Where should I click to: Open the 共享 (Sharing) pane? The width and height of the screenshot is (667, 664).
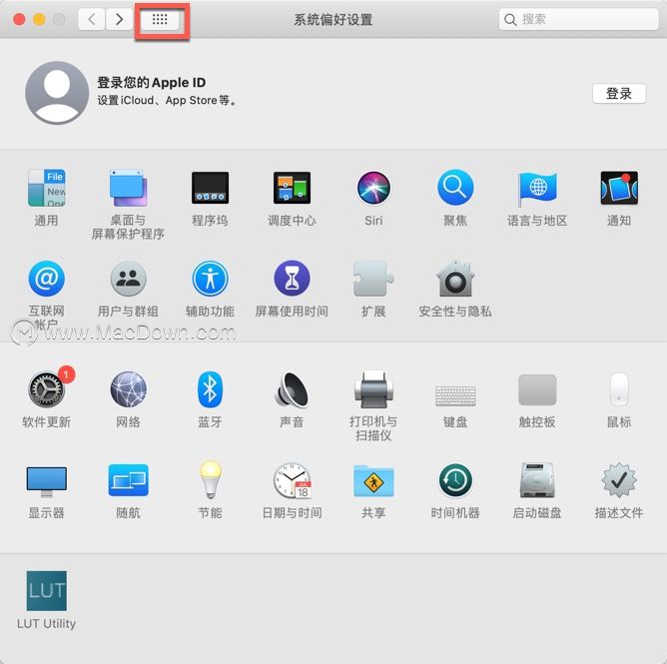[x=373, y=481]
